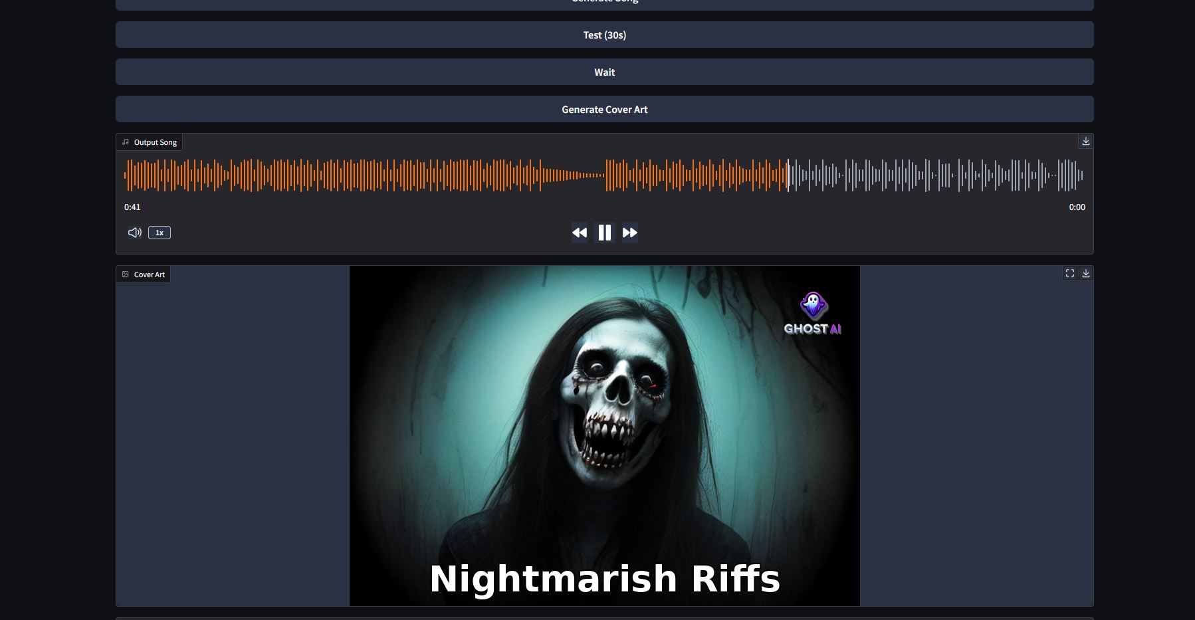Click Generate Cover Art
This screenshot has width=1195, height=620.
pos(604,109)
